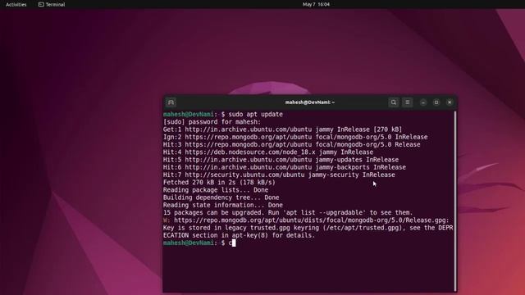This screenshot has height=295, width=525.
Task: Open new tab icon in terminal header
Action: click(x=171, y=102)
